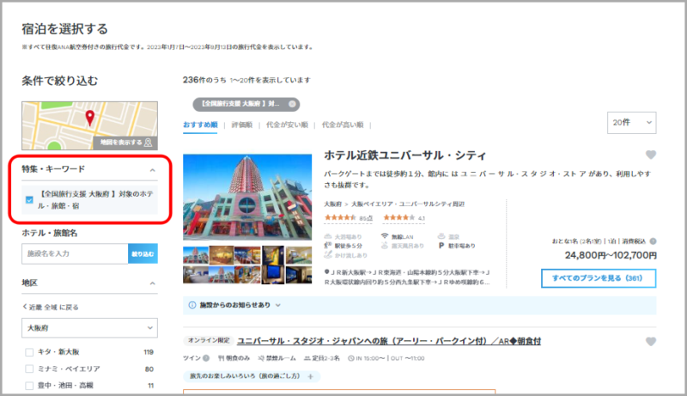Click the 無線LAN wifi icon

pos(385,235)
